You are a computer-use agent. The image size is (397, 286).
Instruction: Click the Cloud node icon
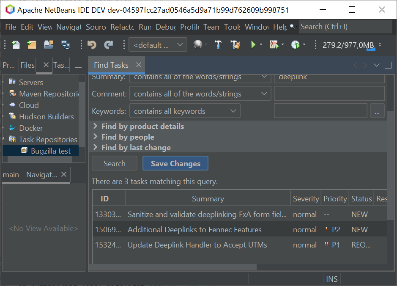[x=12, y=104]
